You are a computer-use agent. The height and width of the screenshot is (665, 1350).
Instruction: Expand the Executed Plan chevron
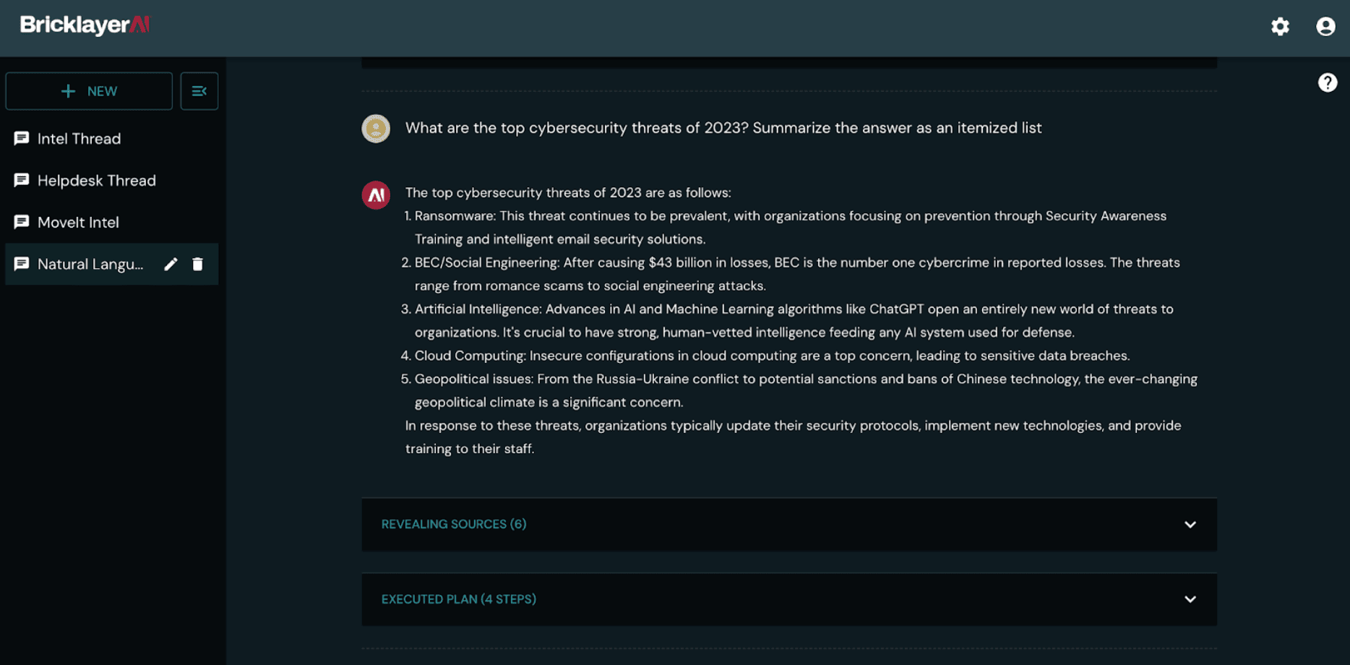pos(1190,599)
